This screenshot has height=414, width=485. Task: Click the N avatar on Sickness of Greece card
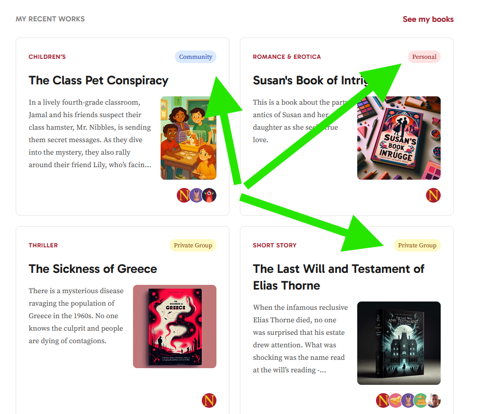209,400
